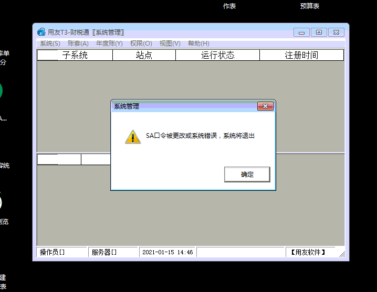
Task: Minimize the 用友T3-财税通 window
Action: (301, 33)
